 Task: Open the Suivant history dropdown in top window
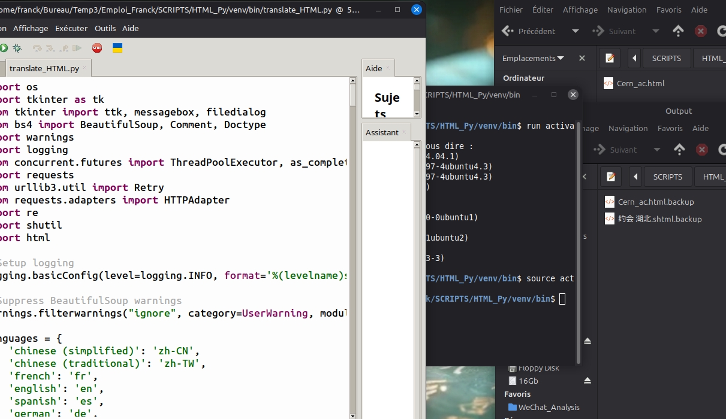click(655, 31)
